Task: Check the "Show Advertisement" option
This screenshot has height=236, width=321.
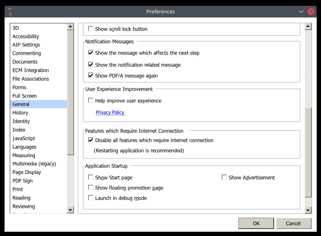Action: [224, 177]
